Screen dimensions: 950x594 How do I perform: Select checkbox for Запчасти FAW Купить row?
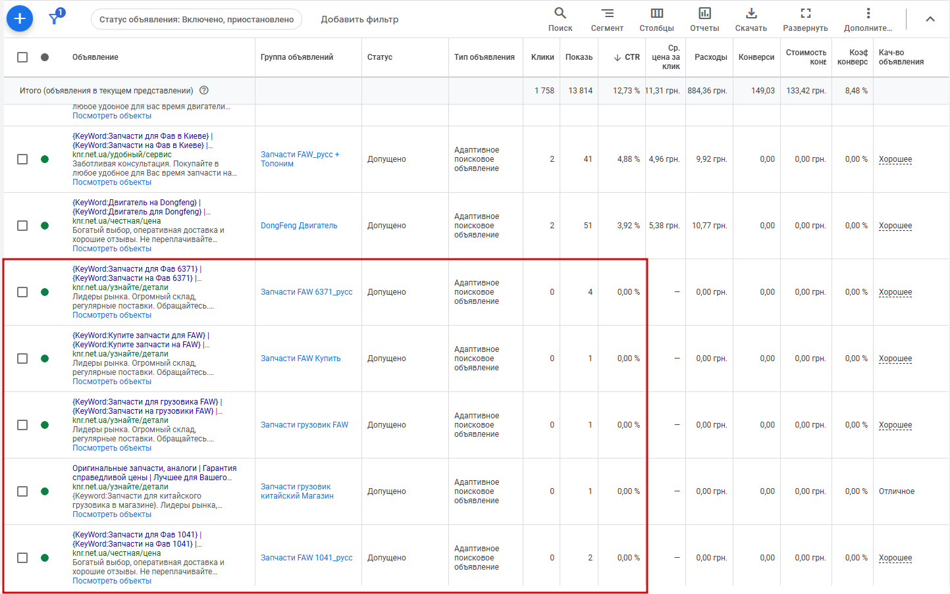22,359
